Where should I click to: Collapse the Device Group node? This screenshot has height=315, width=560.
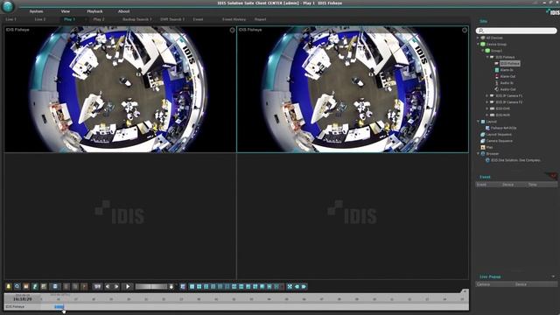tap(479, 44)
